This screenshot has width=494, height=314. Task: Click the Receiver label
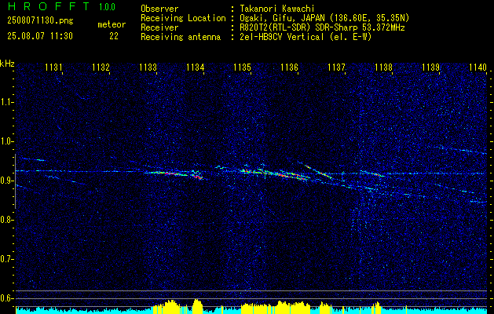[x=159, y=27]
